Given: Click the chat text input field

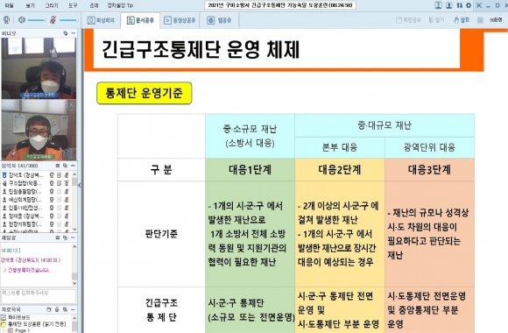Looking at the screenshot, I should point(39,296).
